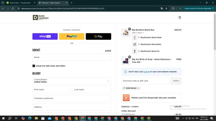Open Task View on the taskbar
216x121 pixels.
[x=16, y=118]
